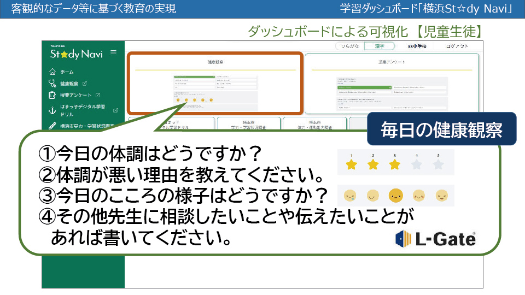
Task: Click external-link icon beside はまっ子デジタル学習ドリル
Action: pyautogui.click(x=115, y=110)
